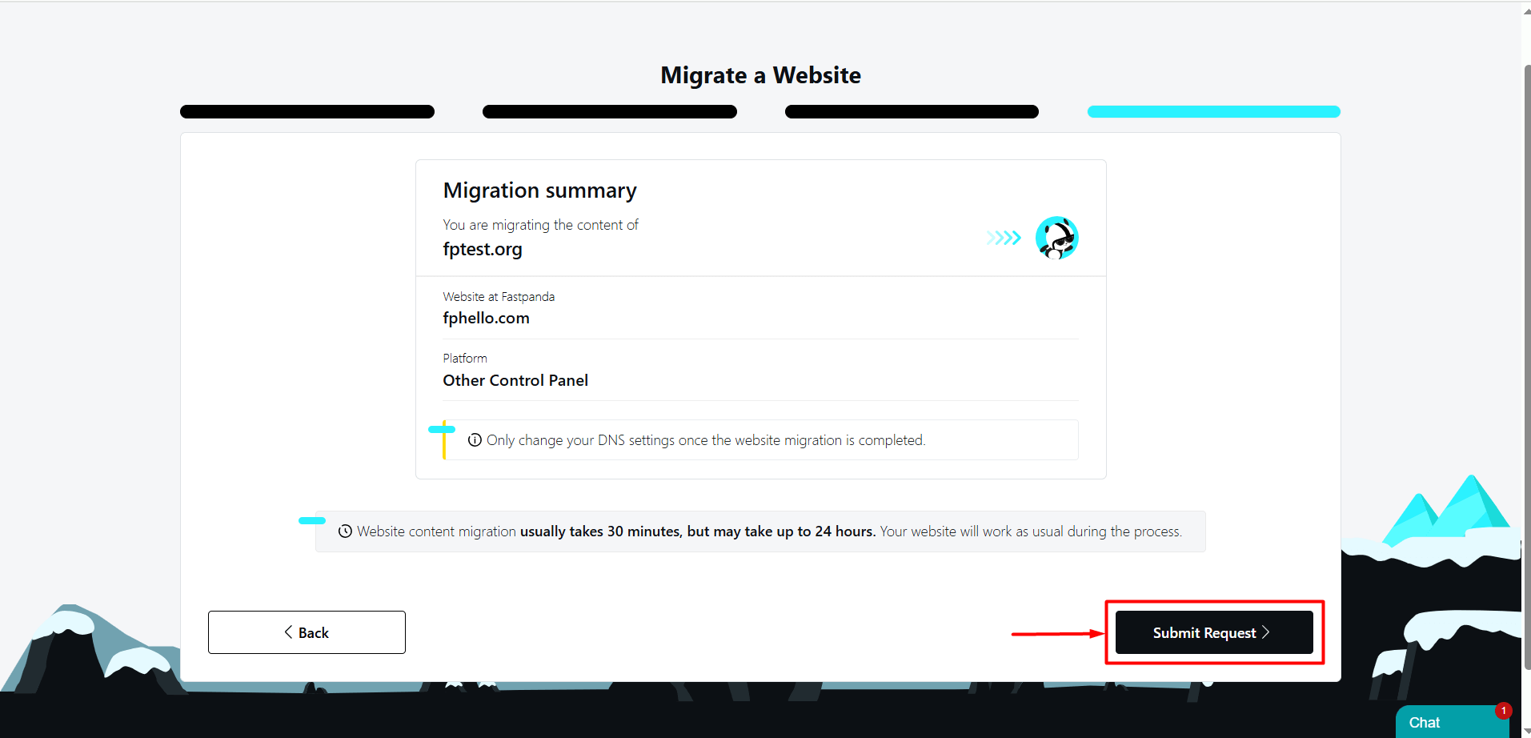
Task: Go back using the Back button
Action: pos(307,632)
